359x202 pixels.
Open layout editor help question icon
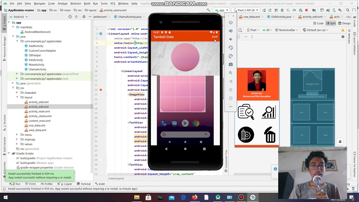coord(343,37)
